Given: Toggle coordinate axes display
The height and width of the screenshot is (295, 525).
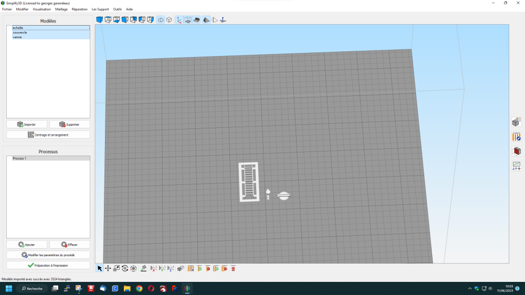Looking at the screenshot, I should pos(179,20).
